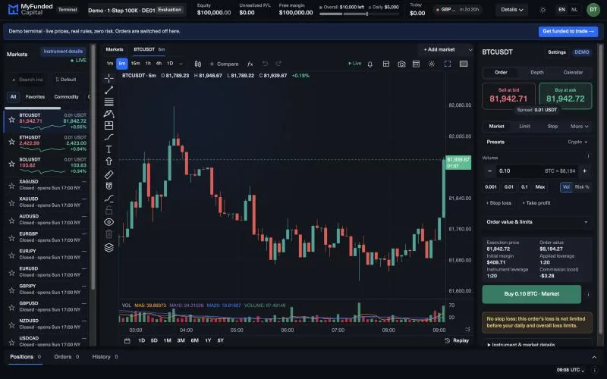Open the DT user avatar
Viewport: 607px width, 379px height.
[593, 10]
